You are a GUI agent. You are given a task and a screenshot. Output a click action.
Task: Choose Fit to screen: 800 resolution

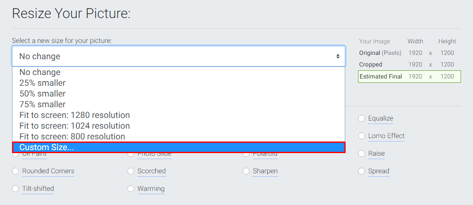(x=72, y=137)
